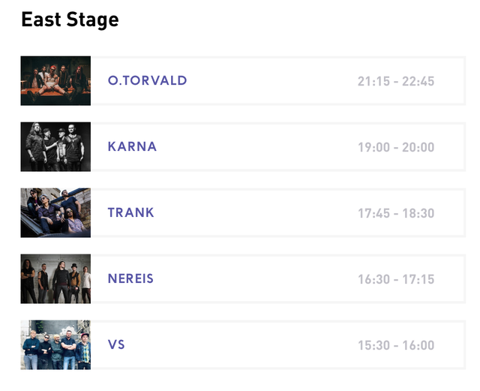Go to the KARNA artist page
480x391 pixels.
tap(132, 147)
